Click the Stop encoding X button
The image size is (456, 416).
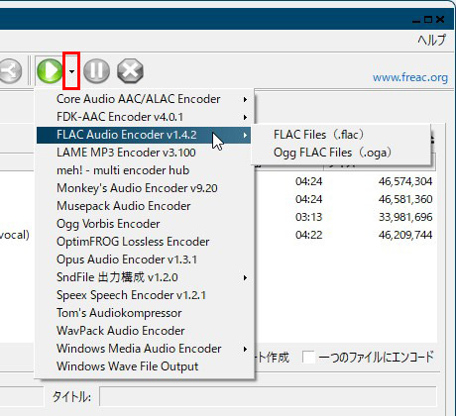130,70
